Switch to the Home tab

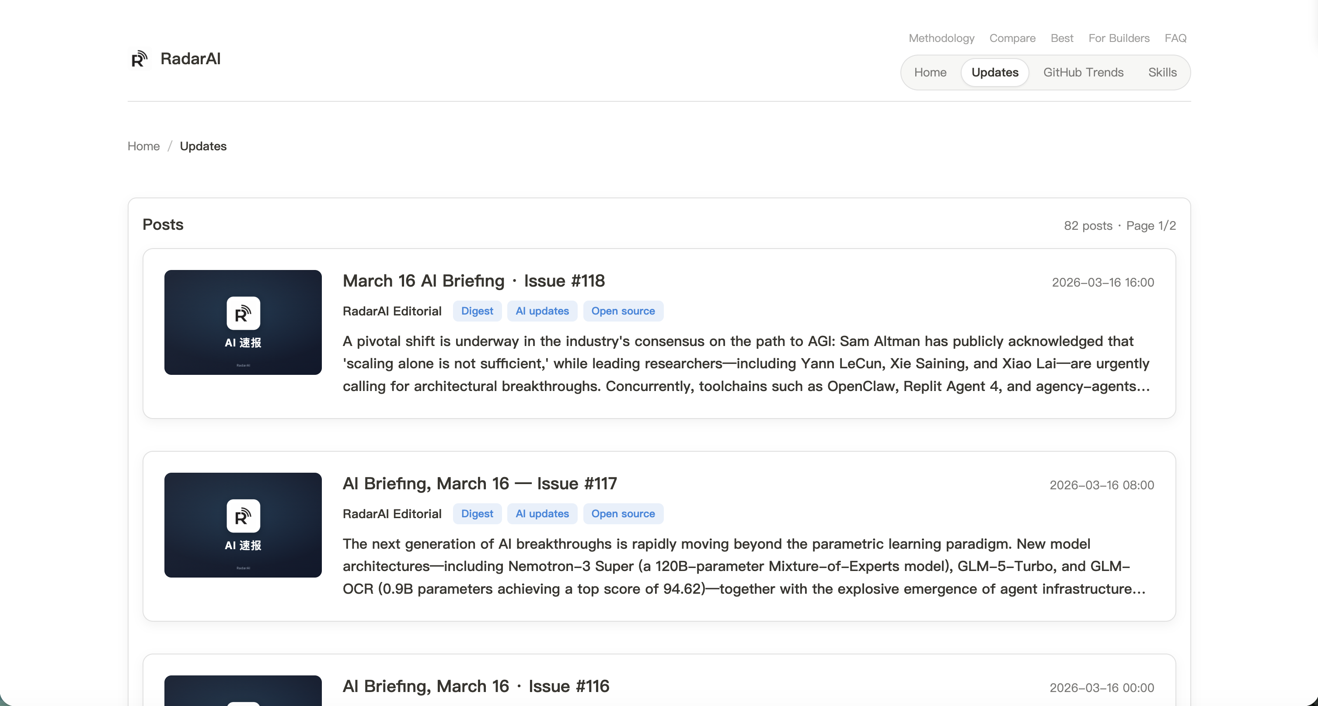pos(930,73)
